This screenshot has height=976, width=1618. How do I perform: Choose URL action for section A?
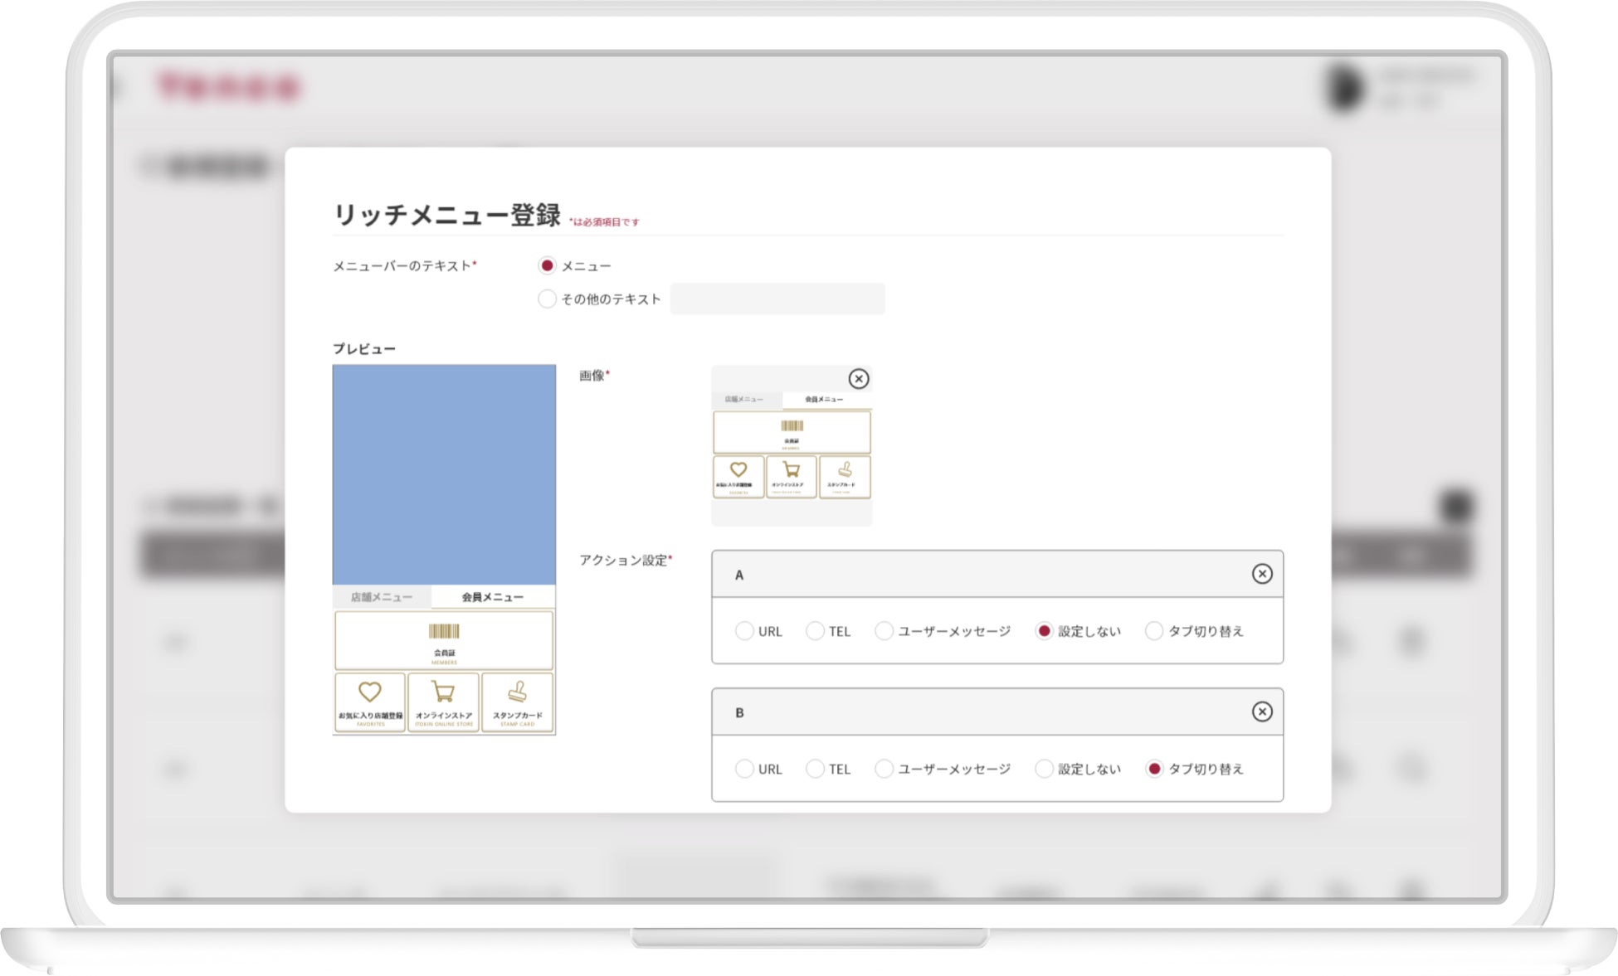744,631
